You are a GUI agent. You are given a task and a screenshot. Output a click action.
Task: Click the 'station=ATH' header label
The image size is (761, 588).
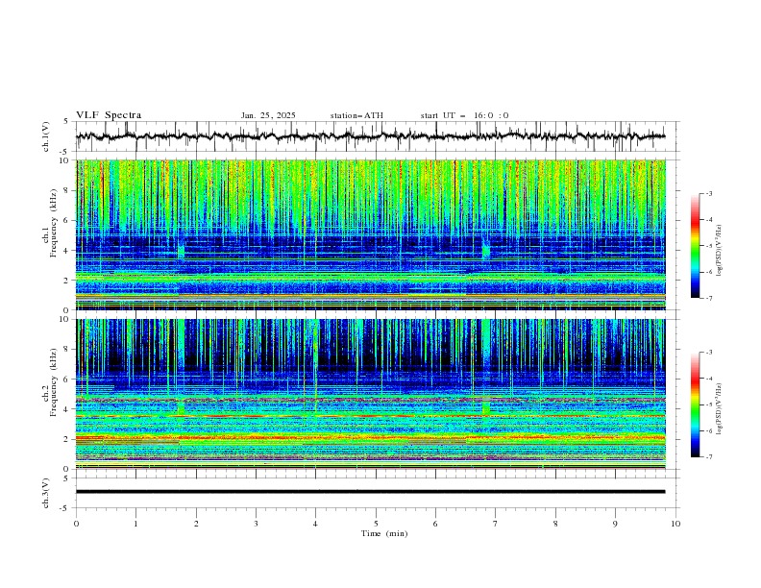tap(356, 115)
